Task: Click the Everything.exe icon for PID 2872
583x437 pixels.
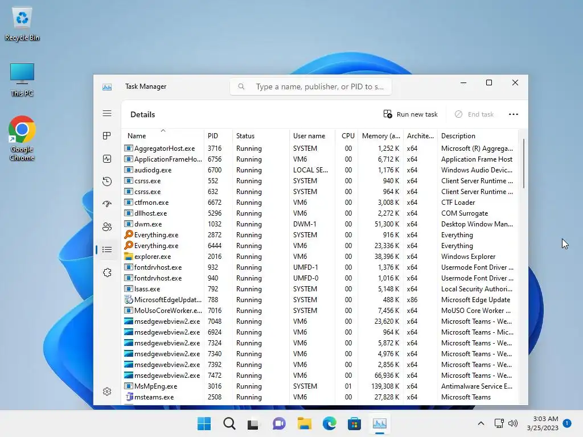Action: 129,234
